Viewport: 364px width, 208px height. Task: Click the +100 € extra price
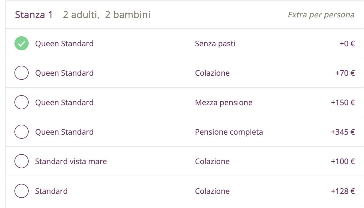tap(343, 161)
